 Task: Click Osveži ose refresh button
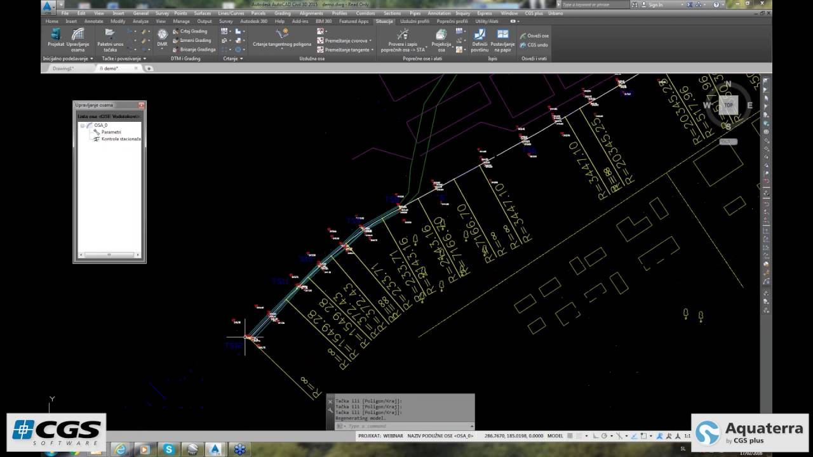534,36
